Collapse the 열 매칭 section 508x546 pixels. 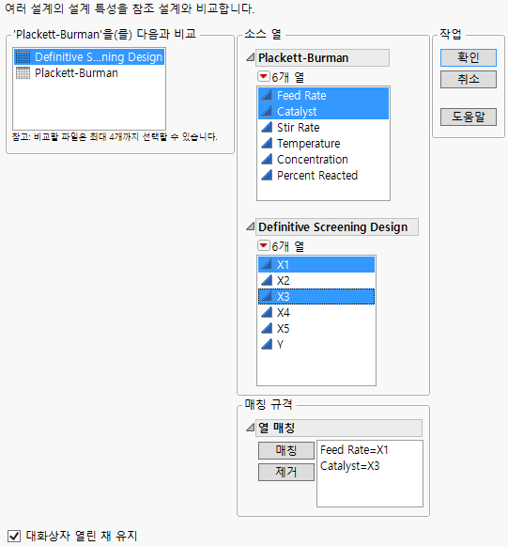point(250,427)
